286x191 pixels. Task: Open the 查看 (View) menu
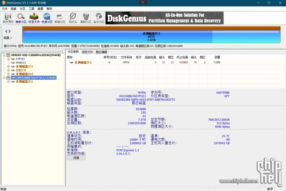click(x=40, y=9)
